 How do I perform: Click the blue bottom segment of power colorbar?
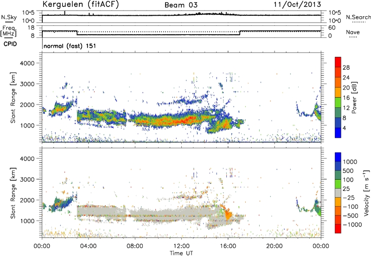[338, 133]
